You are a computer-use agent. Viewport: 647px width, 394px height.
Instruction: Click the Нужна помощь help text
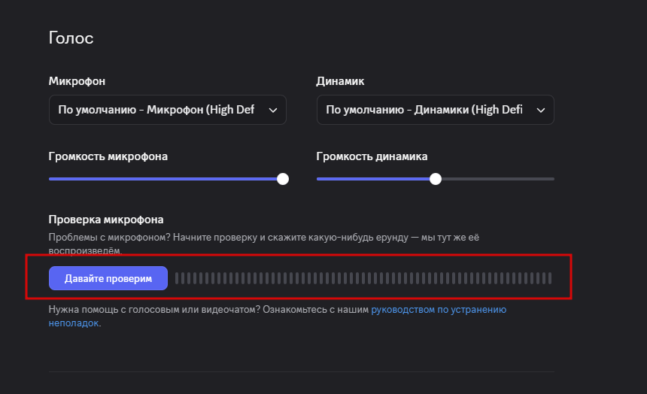[x=209, y=309]
